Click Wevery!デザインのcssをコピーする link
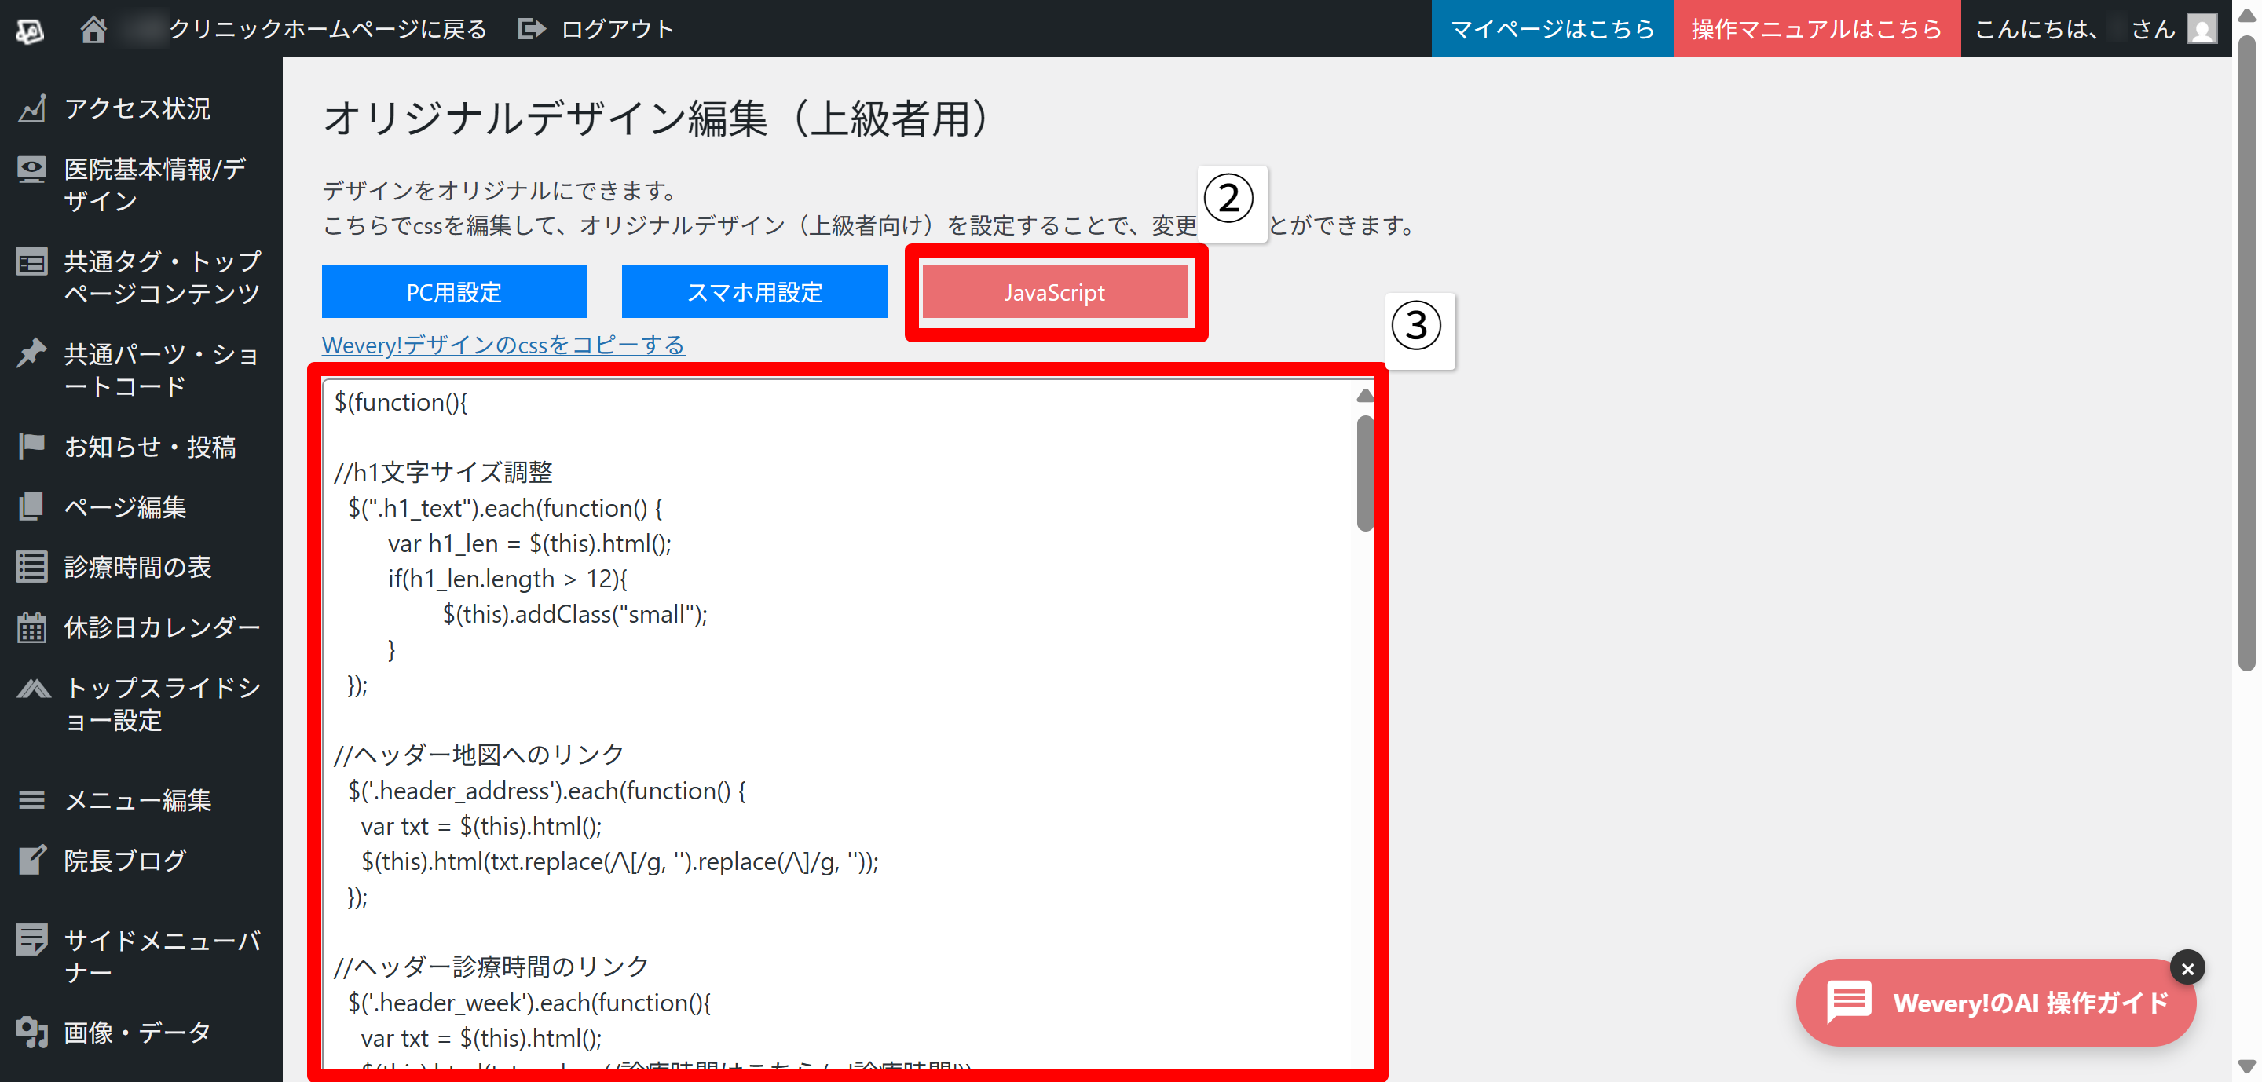This screenshot has width=2262, height=1082. pos(503,345)
